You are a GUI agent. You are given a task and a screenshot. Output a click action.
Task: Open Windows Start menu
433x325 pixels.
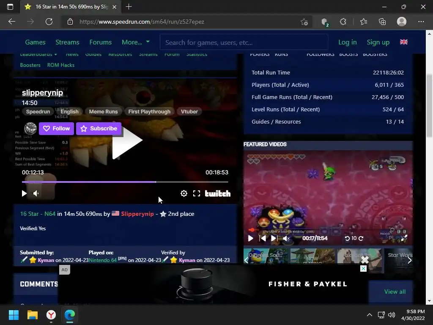point(14,315)
